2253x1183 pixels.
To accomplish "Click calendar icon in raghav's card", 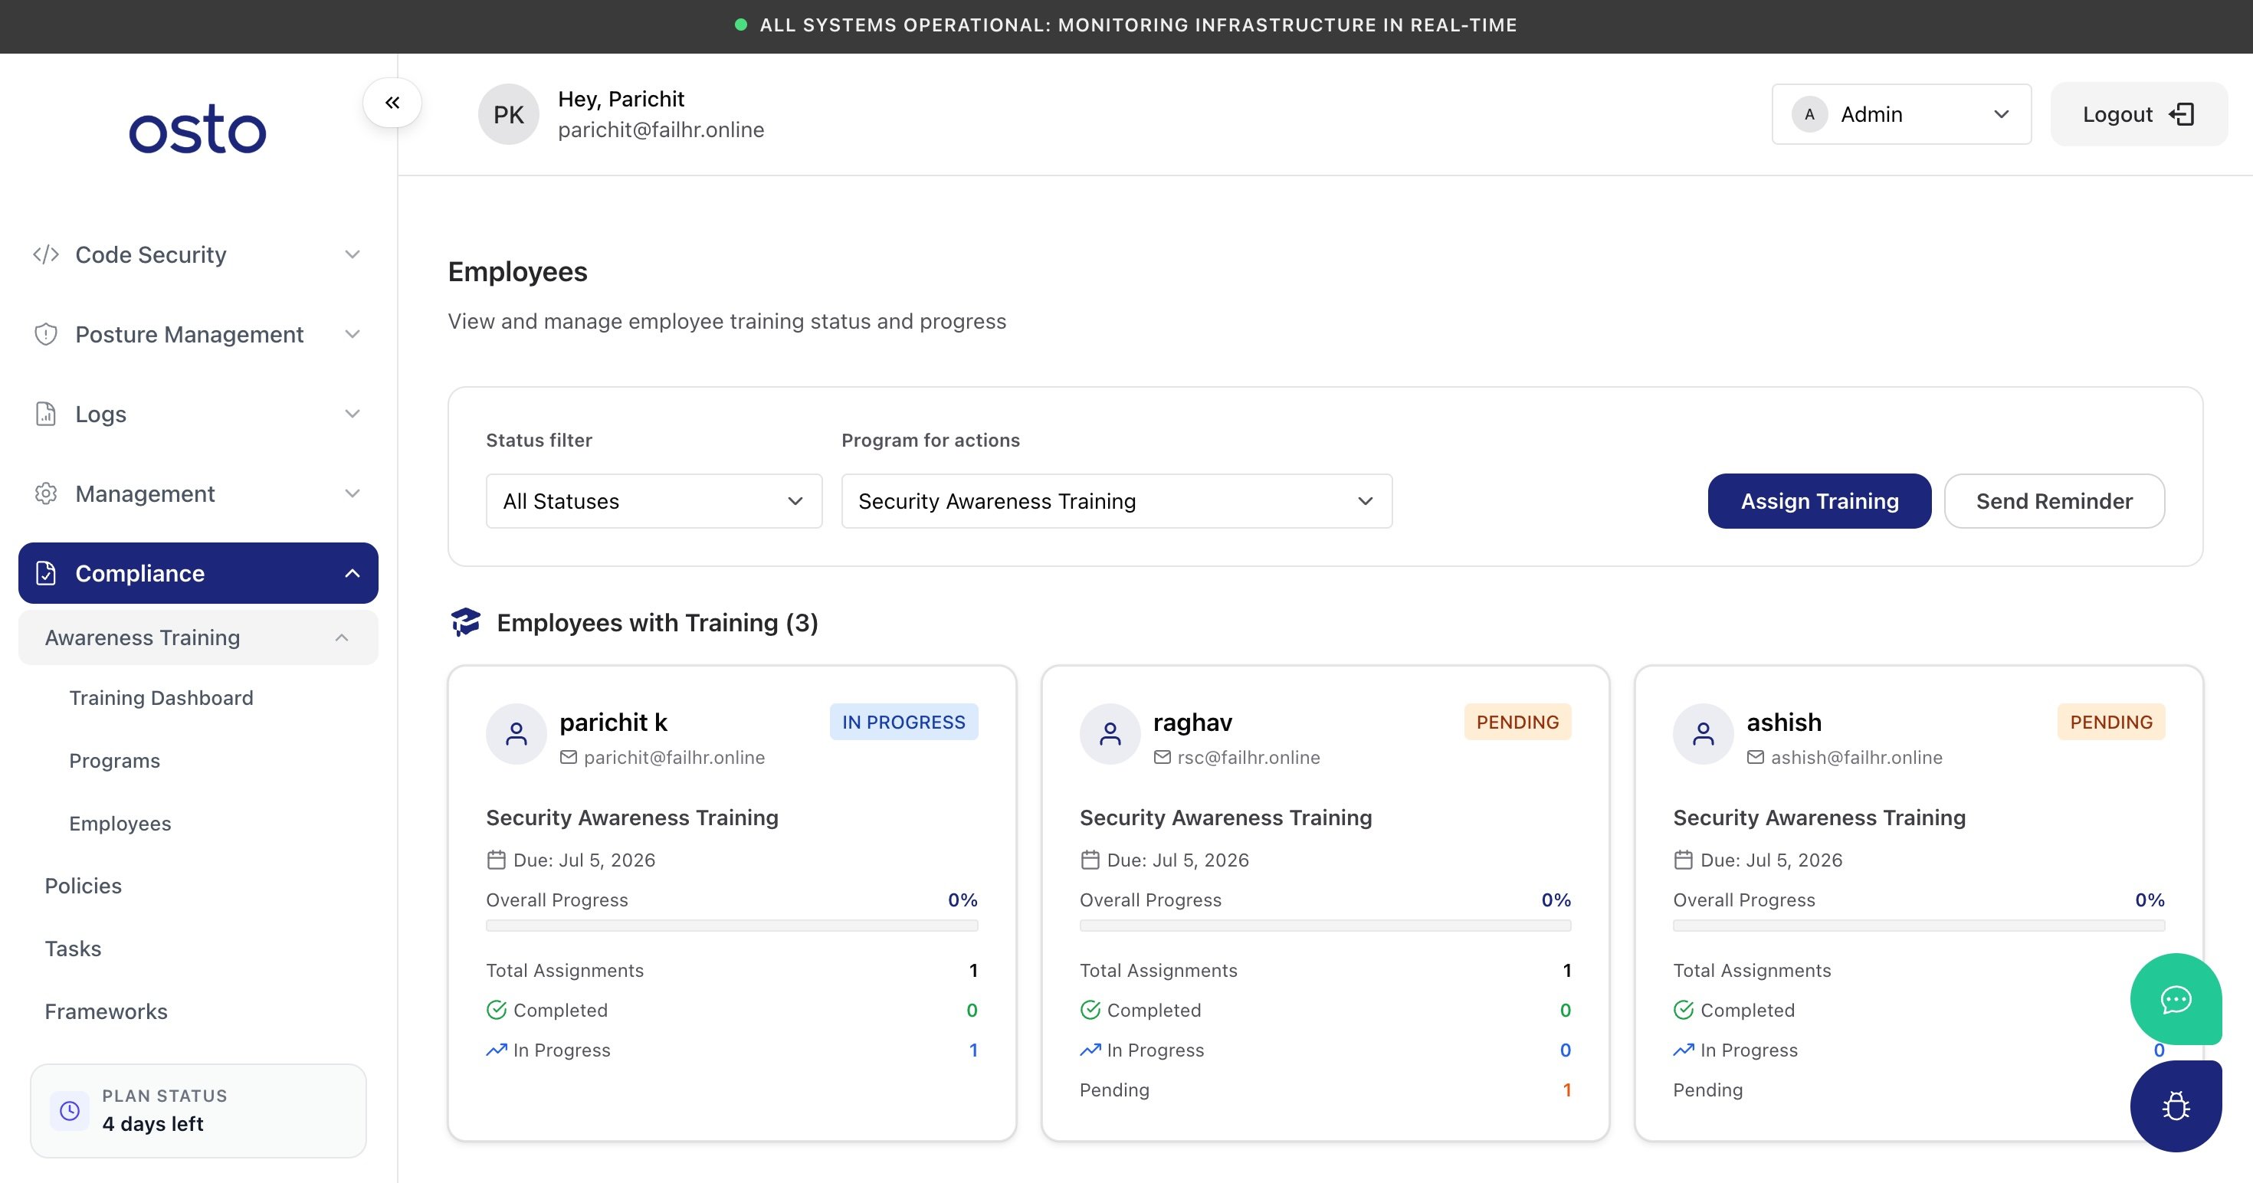I will click(1090, 860).
